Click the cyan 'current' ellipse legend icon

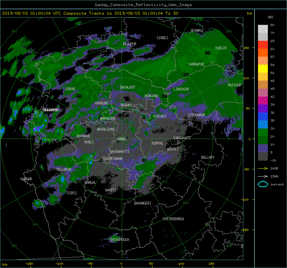[x=263, y=184]
